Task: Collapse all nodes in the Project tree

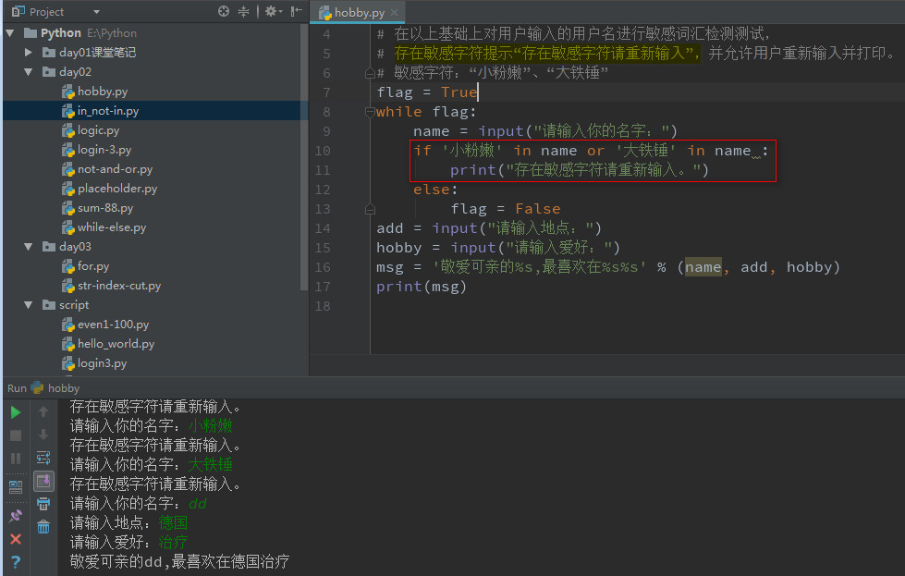Action: [x=243, y=11]
